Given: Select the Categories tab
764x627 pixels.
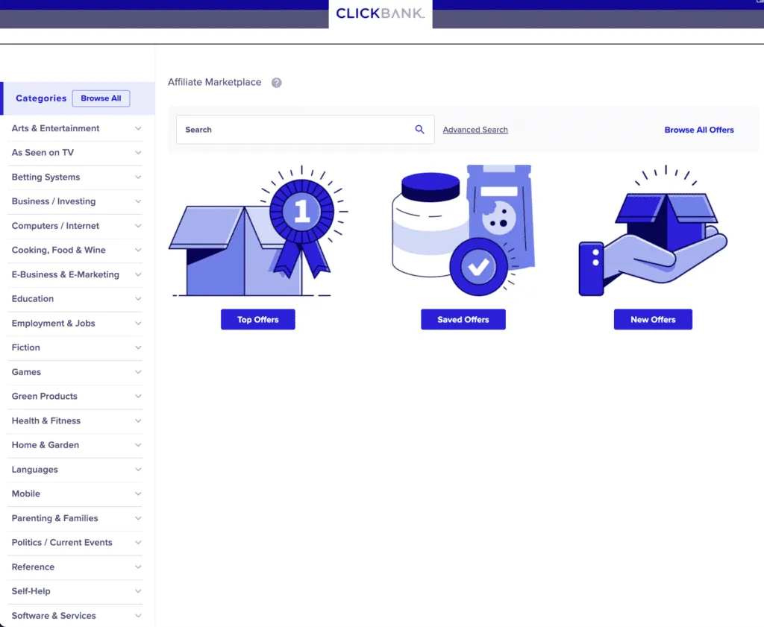Looking at the screenshot, I should point(41,98).
